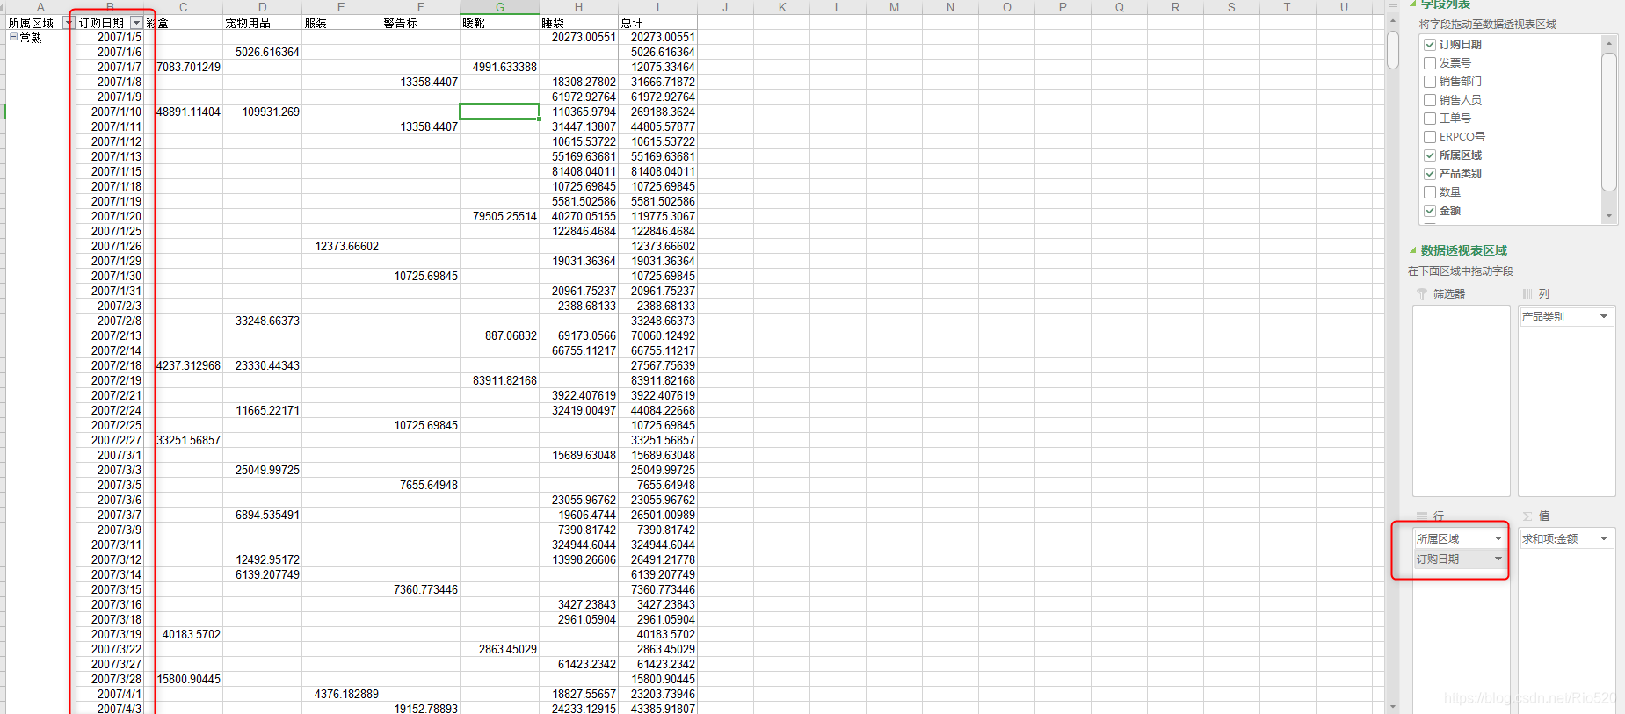This screenshot has width=1625, height=714.
Task: Click the 总计 column header cell
Action: [x=657, y=23]
